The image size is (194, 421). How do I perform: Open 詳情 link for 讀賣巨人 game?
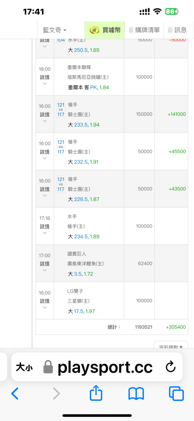coord(45,264)
